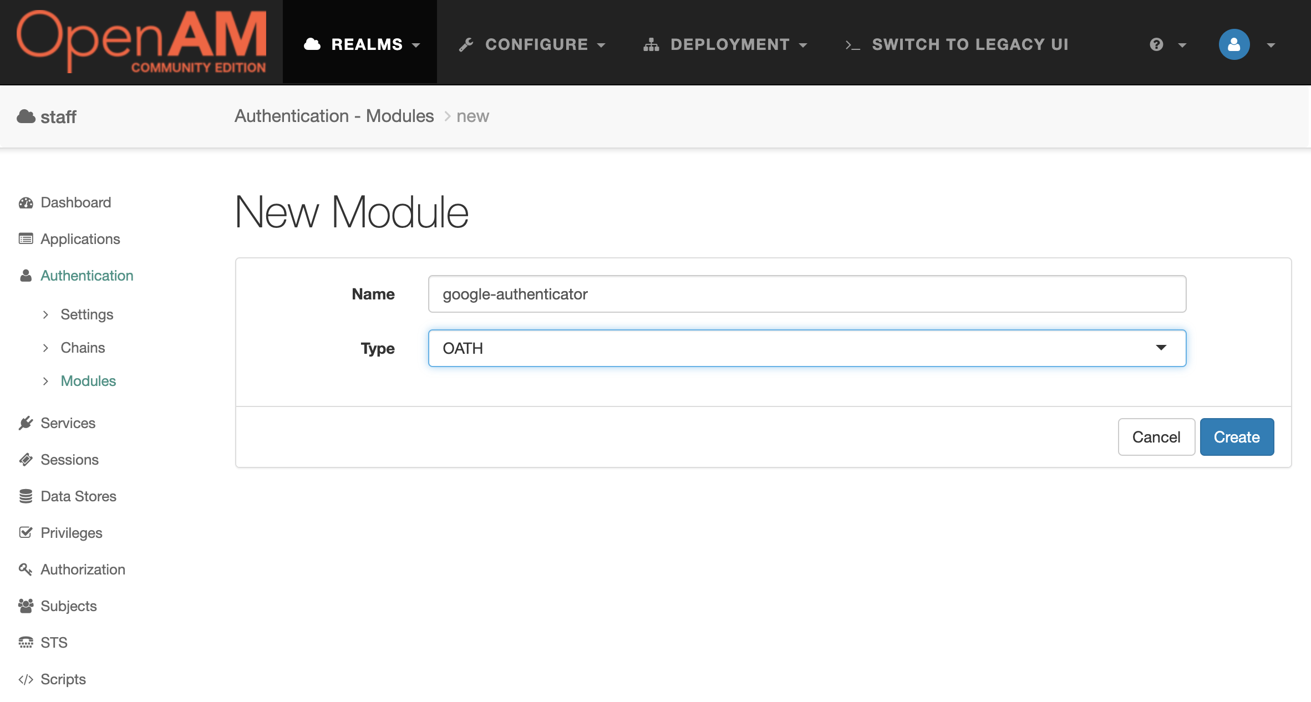Open the Configure menu

point(532,44)
